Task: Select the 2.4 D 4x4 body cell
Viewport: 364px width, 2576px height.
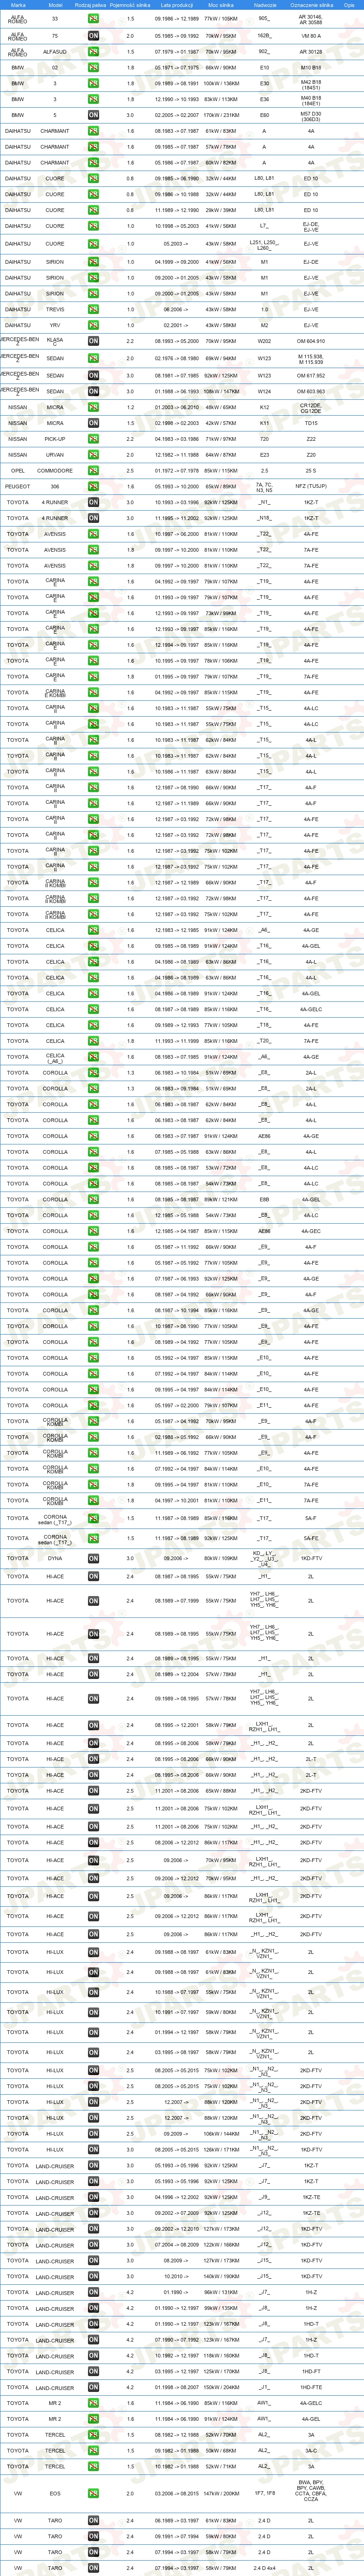Action: tap(264, 2568)
